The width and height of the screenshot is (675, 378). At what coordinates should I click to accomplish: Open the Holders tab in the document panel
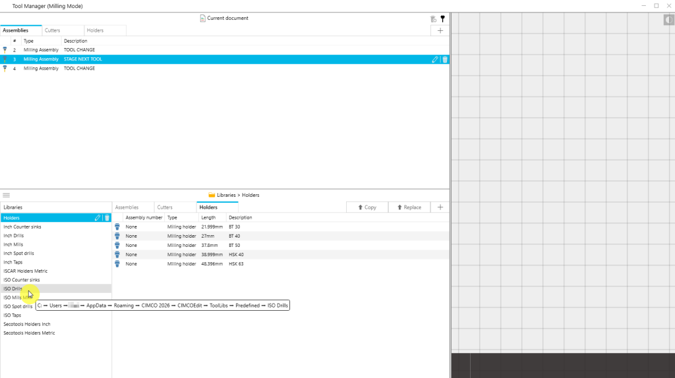pos(95,30)
